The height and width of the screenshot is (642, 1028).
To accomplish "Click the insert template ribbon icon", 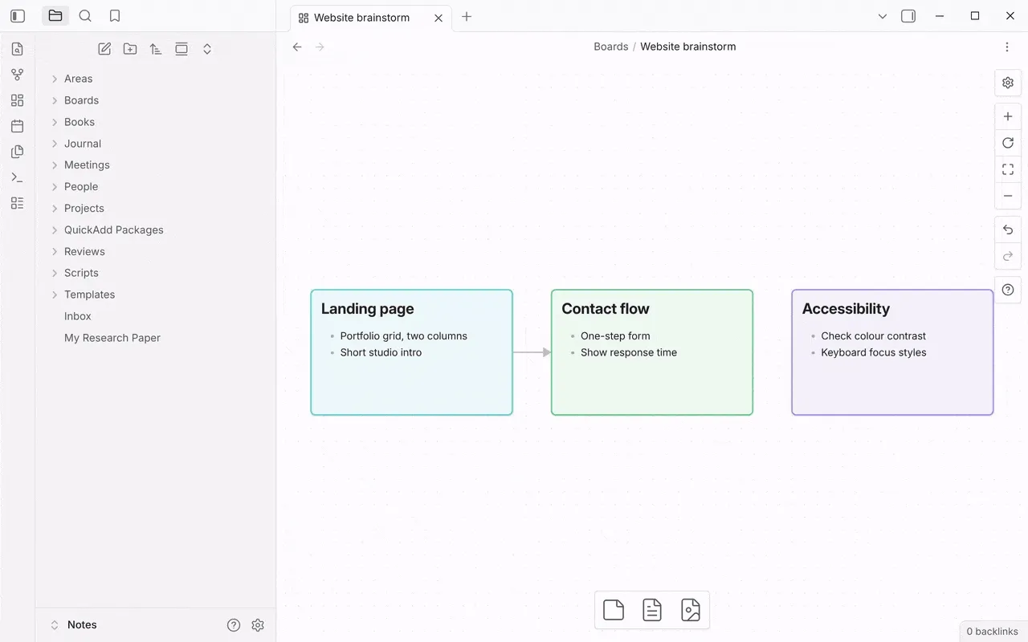I will (x=18, y=152).
